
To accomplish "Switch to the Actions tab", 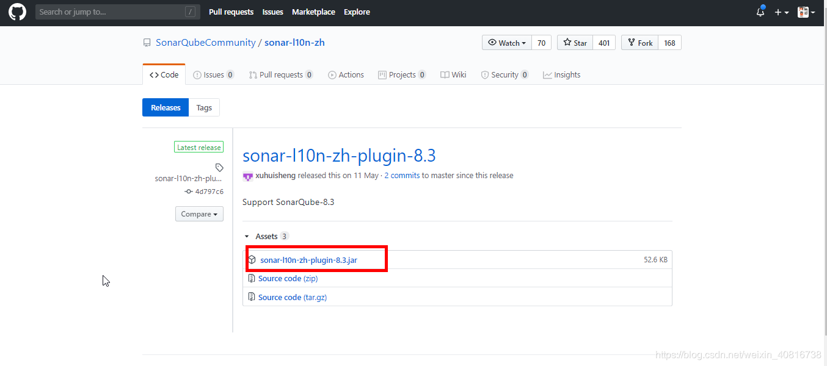I will tap(346, 74).
